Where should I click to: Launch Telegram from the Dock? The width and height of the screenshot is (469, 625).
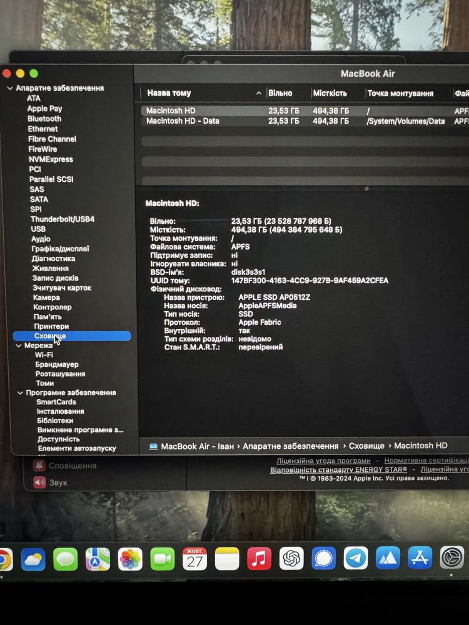[356, 557]
